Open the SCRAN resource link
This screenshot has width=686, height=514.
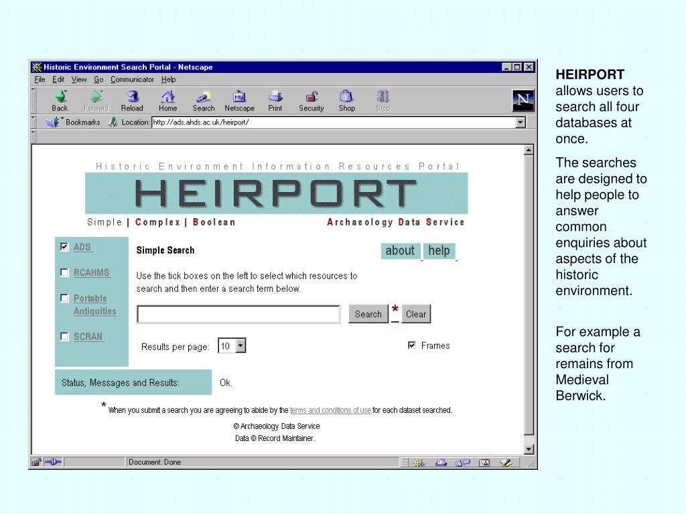click(x=88, y=337)
